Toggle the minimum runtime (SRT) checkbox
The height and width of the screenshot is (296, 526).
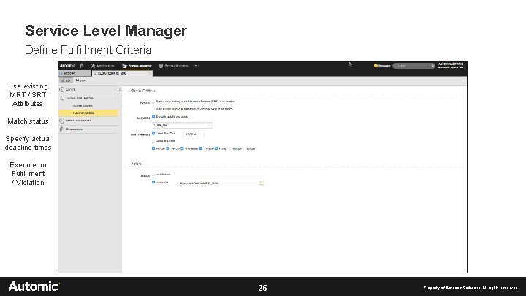pyautogui.click(x=153, y=109)
